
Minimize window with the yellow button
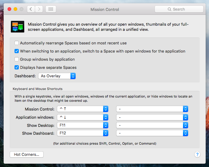pos(15,9)
